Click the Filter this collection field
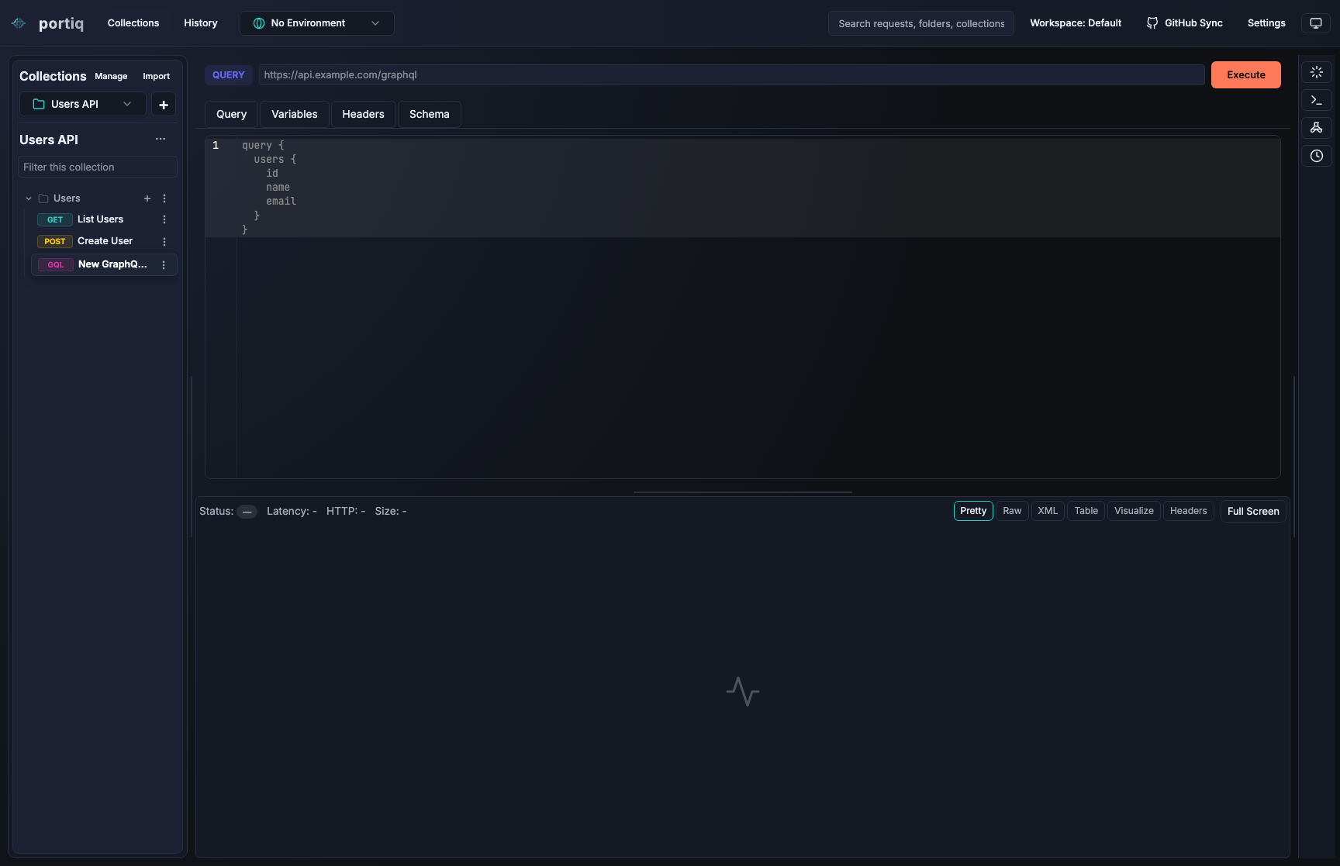 [98, 167]
